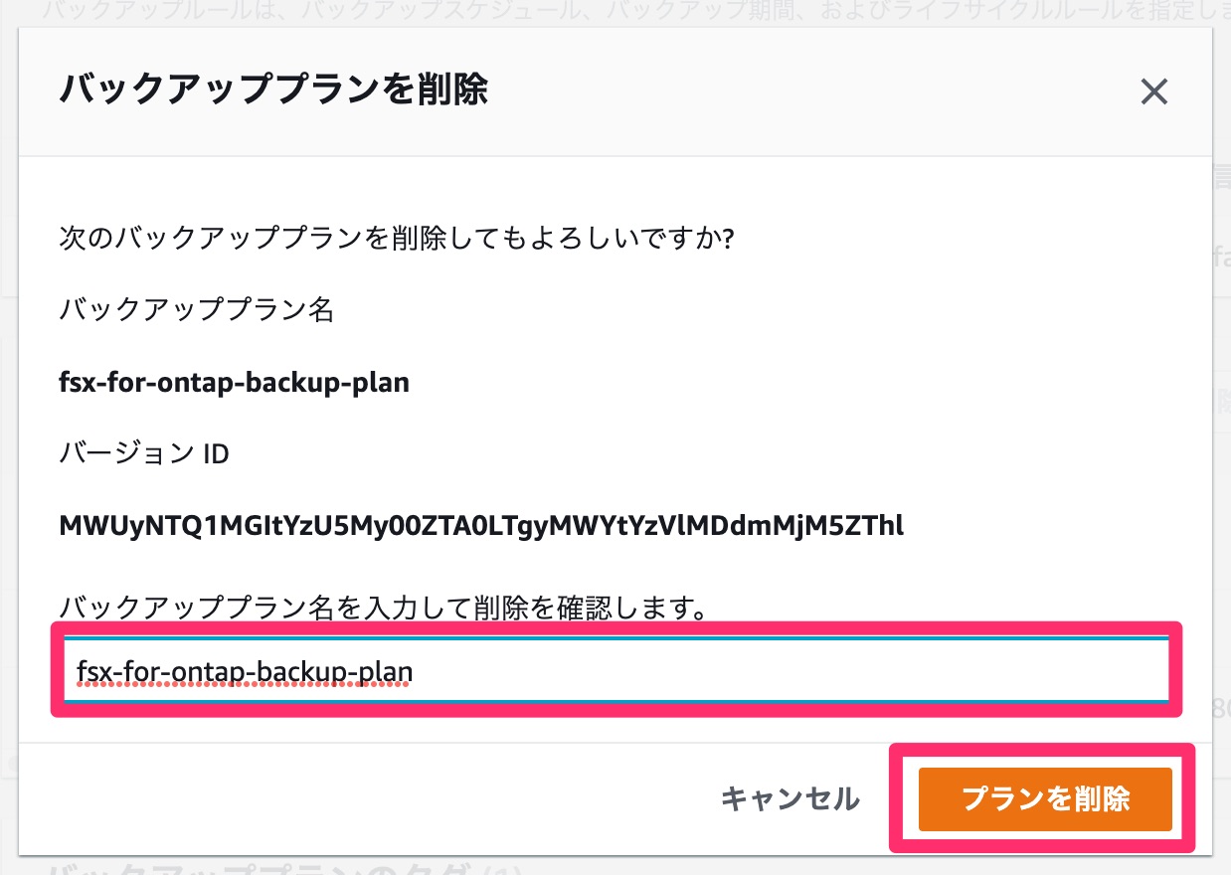Click the バックアッププラン名 label
The image size is (1231, 875).
197,310
